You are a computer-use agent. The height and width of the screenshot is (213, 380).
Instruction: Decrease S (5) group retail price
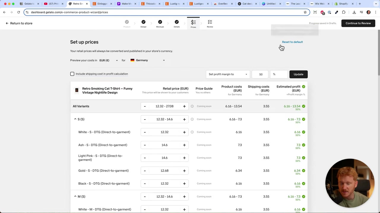pyautogui.click(x=145, y=119)
